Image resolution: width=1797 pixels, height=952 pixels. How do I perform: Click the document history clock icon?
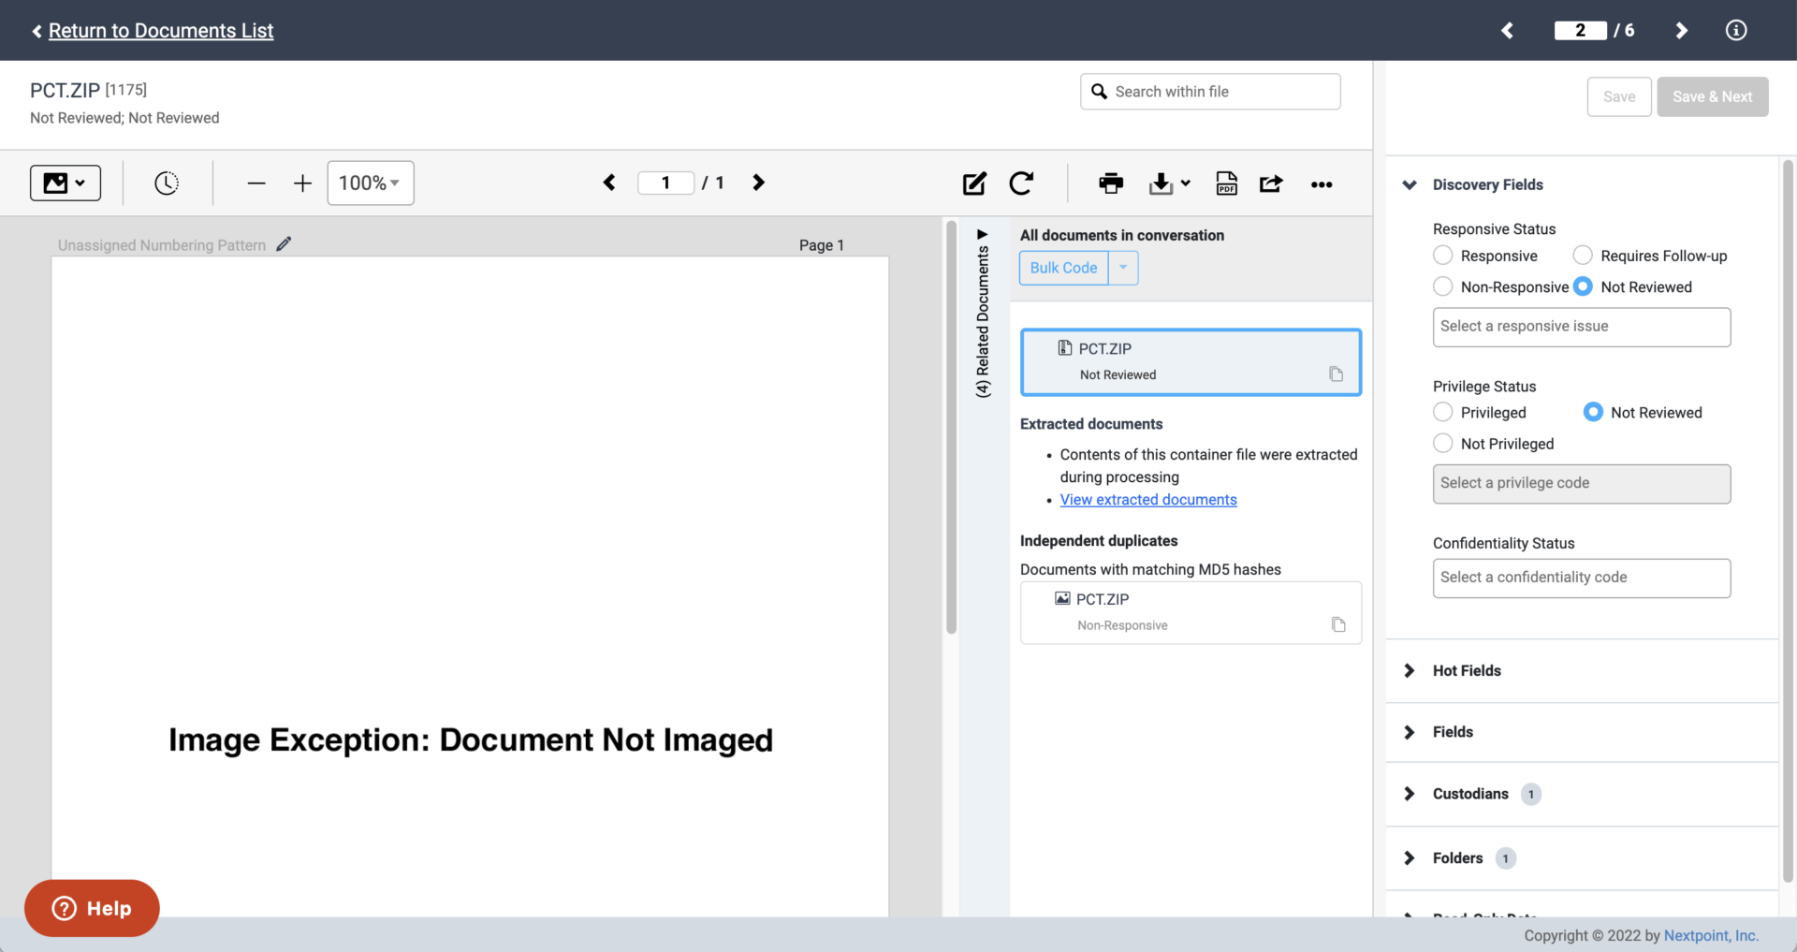point(167,183)
